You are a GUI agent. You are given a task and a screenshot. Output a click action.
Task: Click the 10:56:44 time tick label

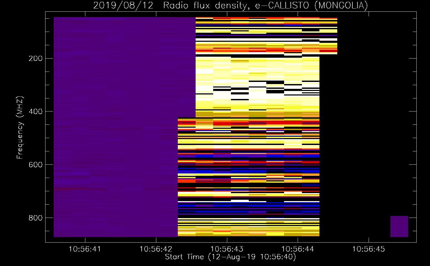(x=298, y=249)
